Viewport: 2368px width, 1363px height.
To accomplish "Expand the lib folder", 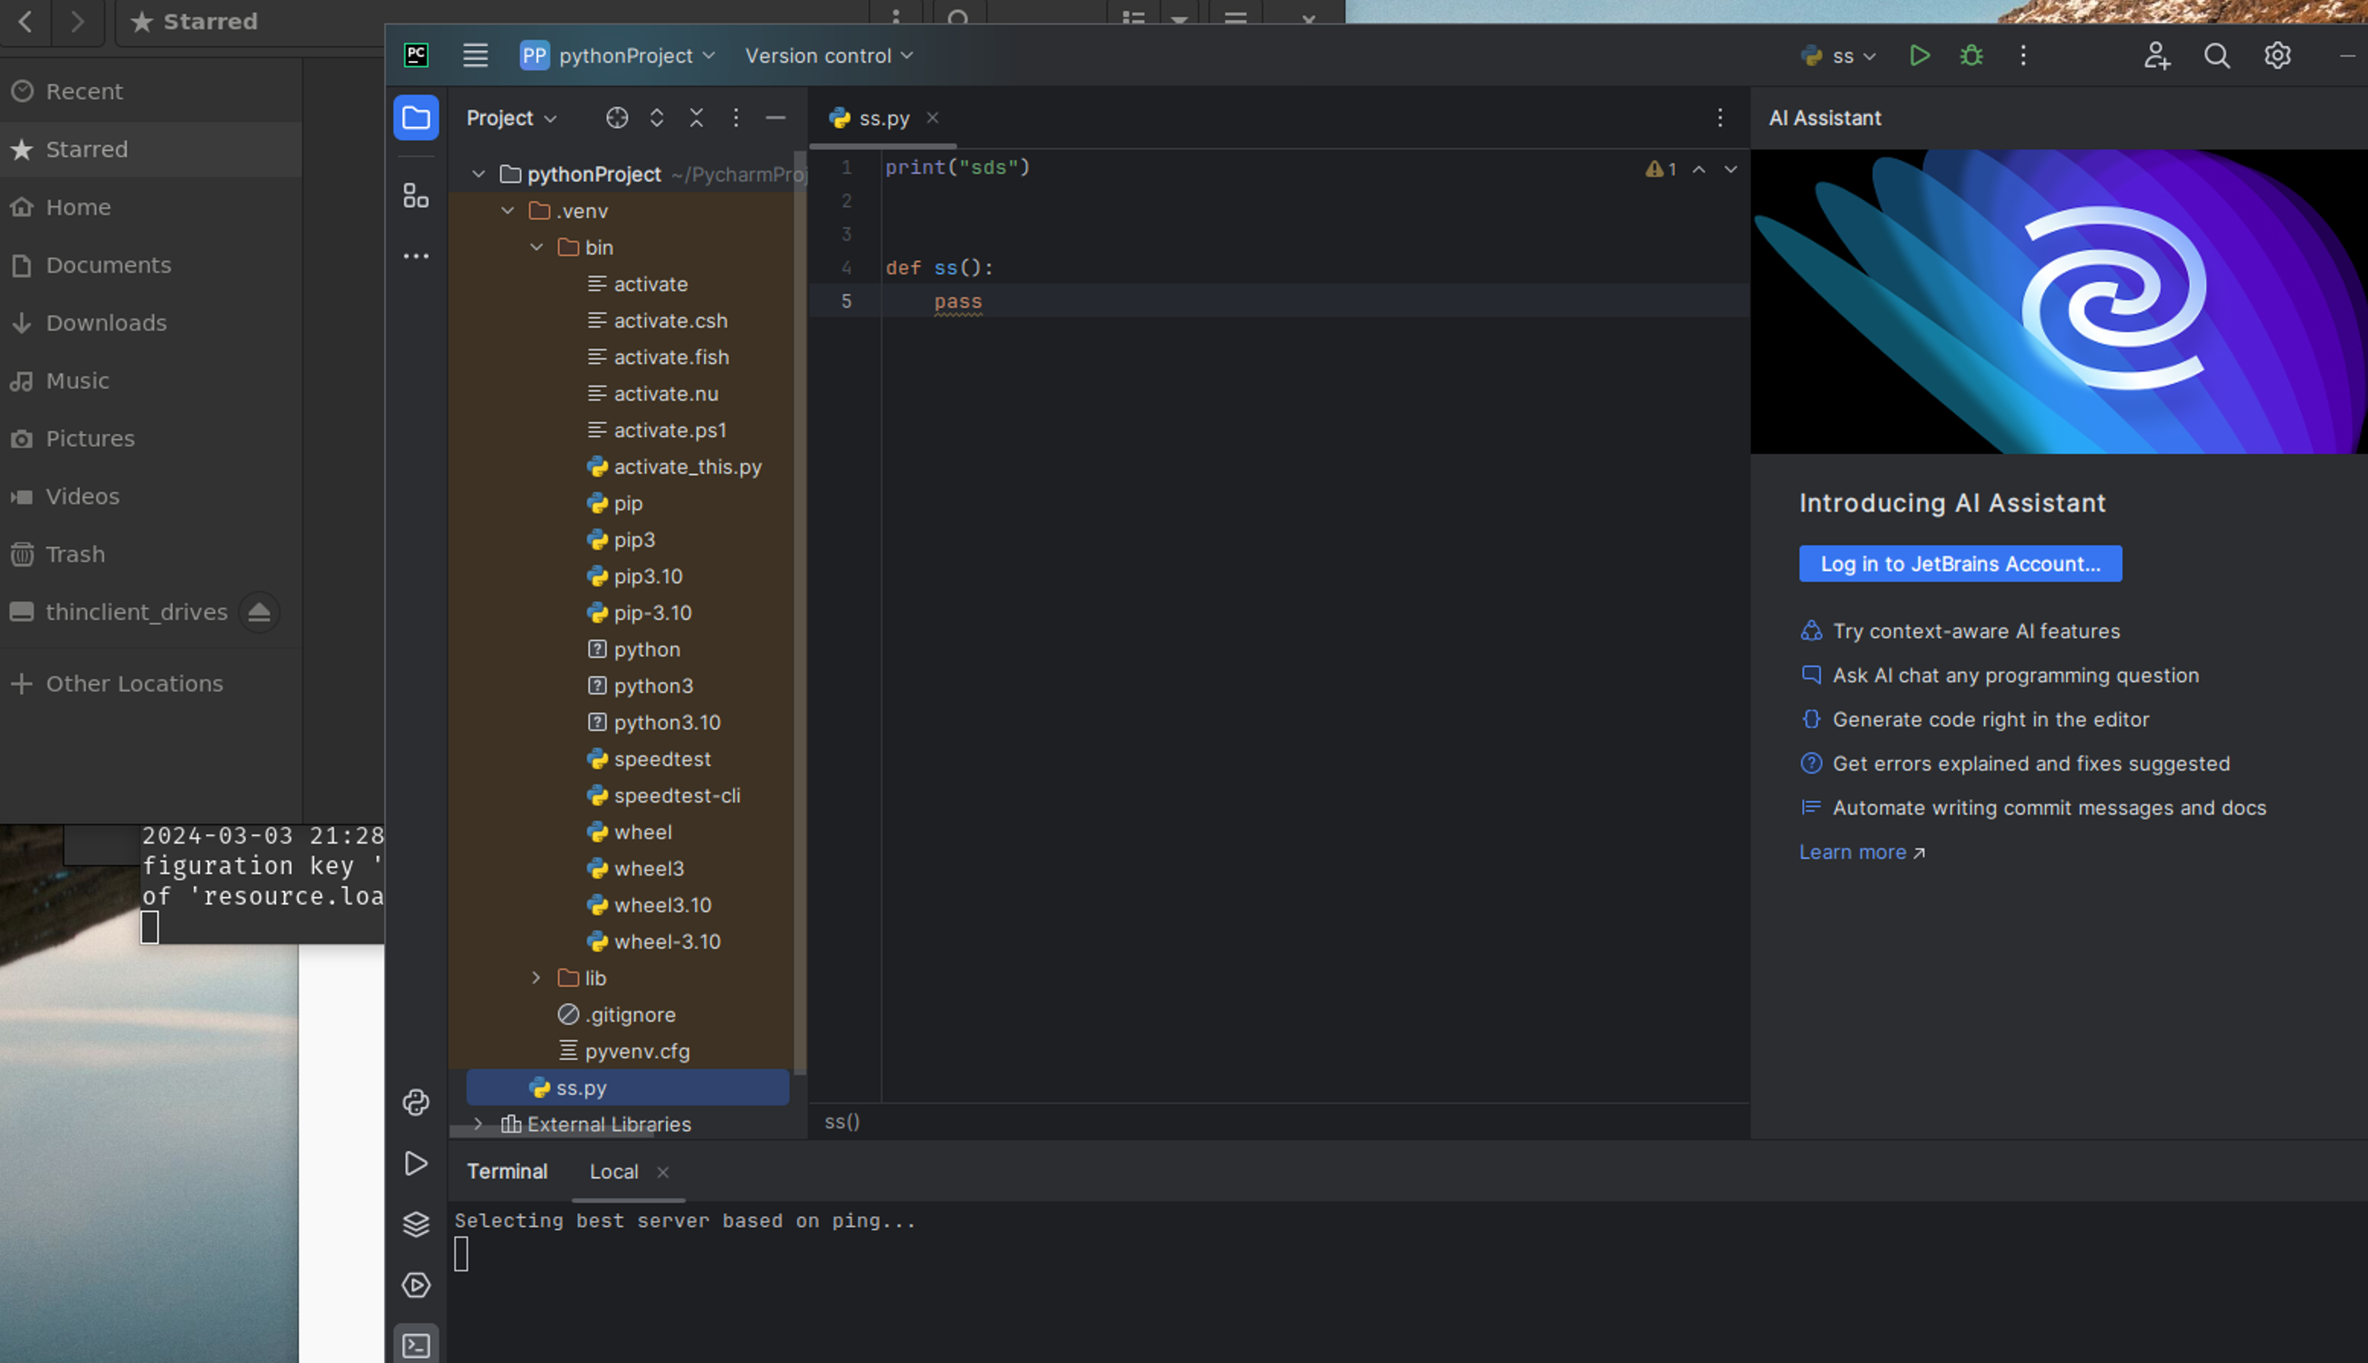I will (x=536, y=978).
